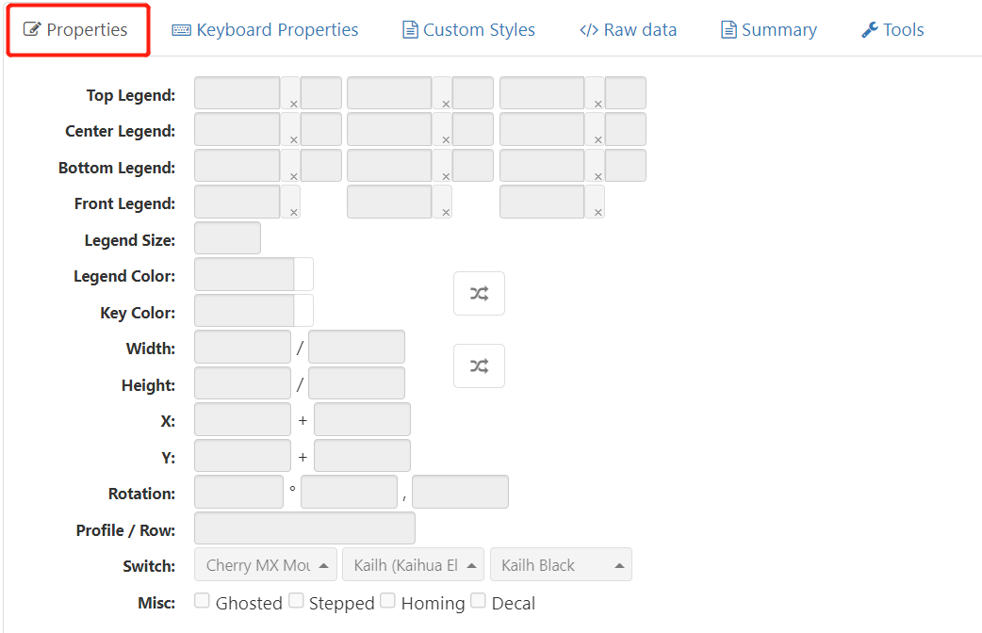Click the shuffle icon button beside Legend Color
The height and width of the screenshot is (633, 982).
coord(479,294)
